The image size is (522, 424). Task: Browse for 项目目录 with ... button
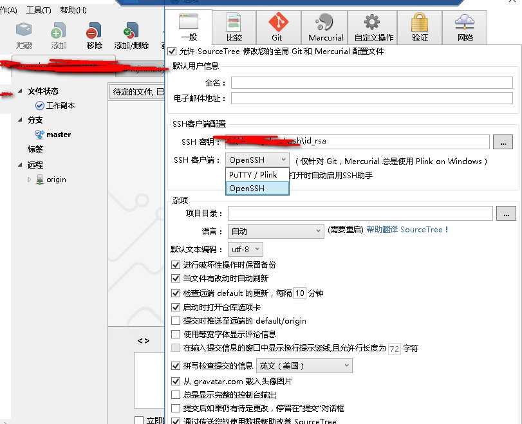(x=506, y=214)
